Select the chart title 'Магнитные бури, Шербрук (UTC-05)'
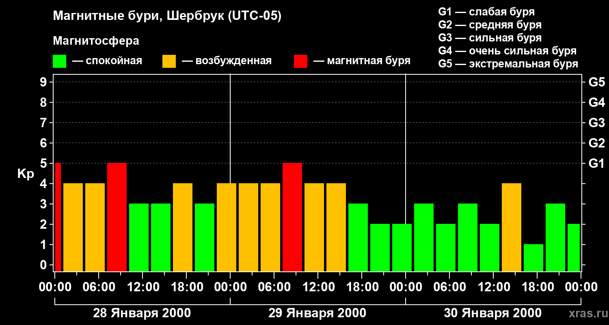The height and width of the screenshot is (325, 609). (x=167, y=17)
